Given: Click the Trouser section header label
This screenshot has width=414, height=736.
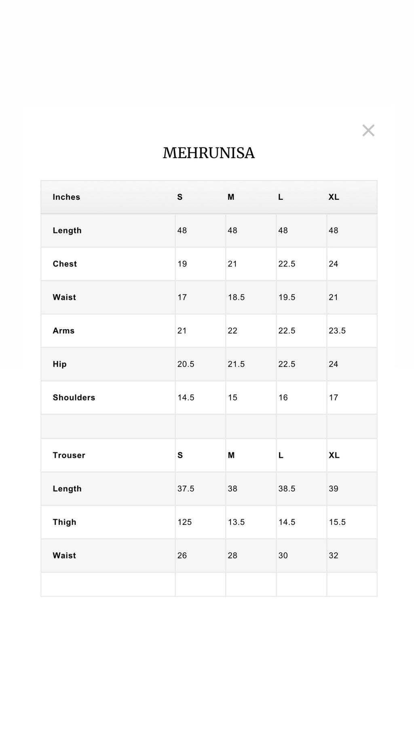Looking at the screenshot, I should pos(69,455).
